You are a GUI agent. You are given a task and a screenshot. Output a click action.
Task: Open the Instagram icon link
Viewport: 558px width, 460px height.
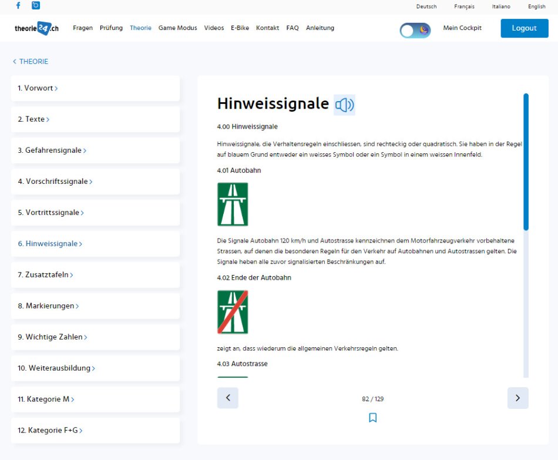[x=36, y=5]
